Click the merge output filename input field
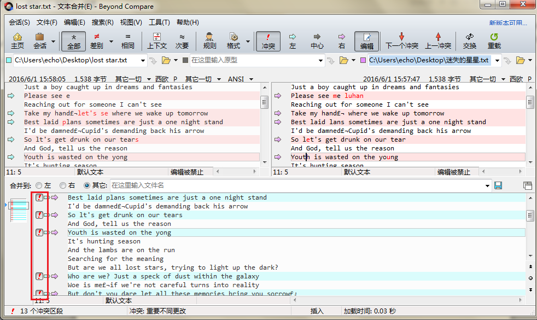537x320 pixels. [219, 185]
